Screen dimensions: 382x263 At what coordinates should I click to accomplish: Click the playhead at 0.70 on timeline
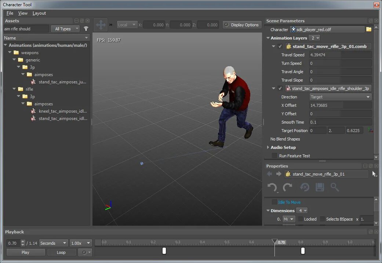click(274, 241)
